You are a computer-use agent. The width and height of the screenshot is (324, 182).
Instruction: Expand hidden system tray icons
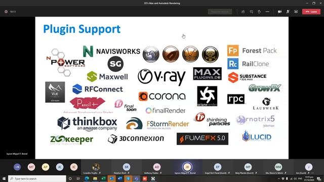pyautogui.click(x=279, y=178)
